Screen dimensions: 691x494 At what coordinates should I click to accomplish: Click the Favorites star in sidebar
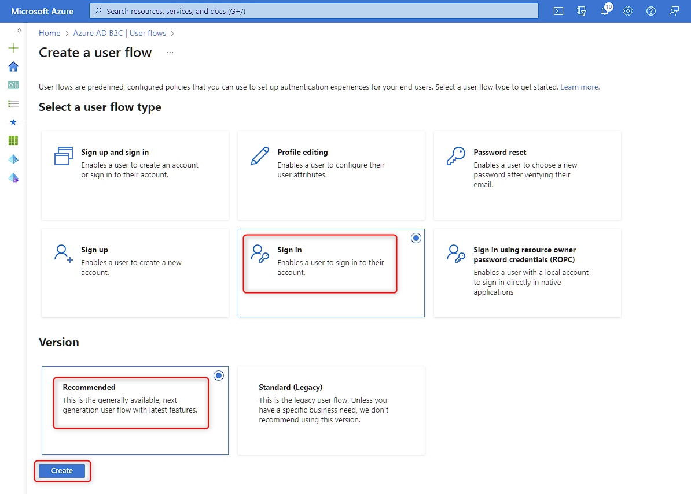13,122
